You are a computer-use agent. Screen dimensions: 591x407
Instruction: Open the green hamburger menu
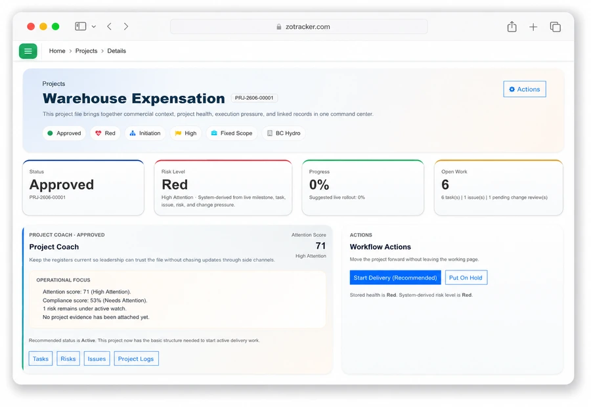[x=28, y=51]
